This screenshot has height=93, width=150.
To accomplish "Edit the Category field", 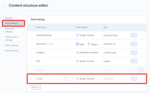I will (134, 52).
